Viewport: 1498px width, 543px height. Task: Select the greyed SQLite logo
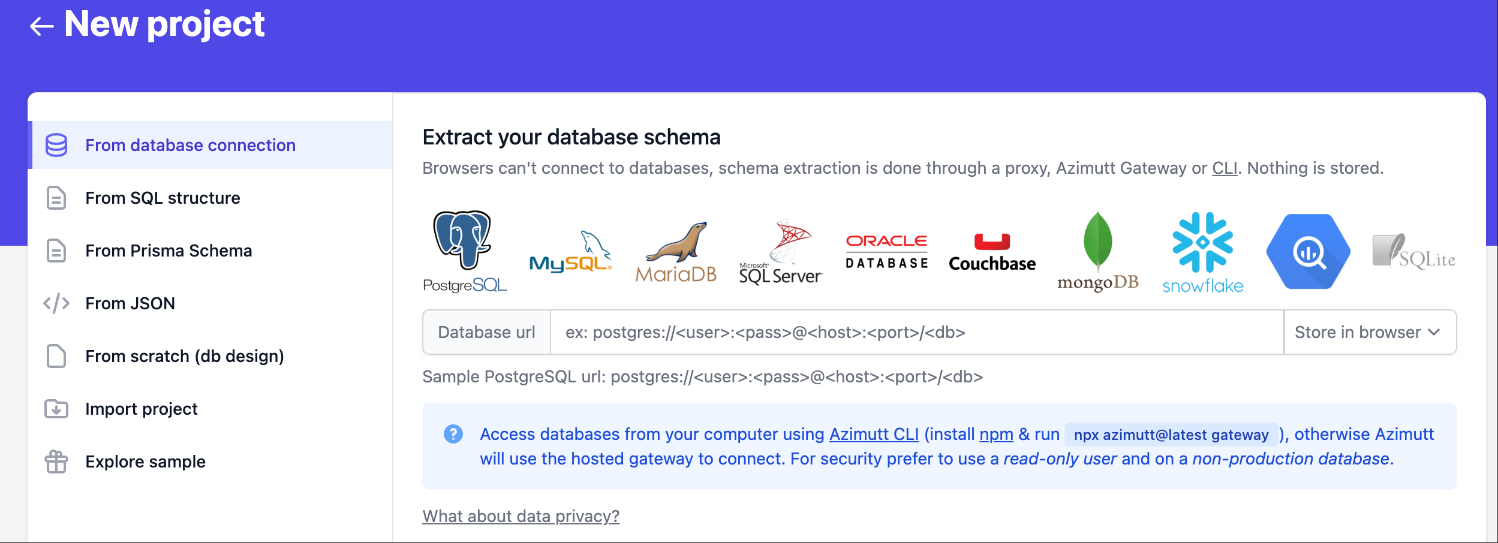click(x=1414, y=251)
